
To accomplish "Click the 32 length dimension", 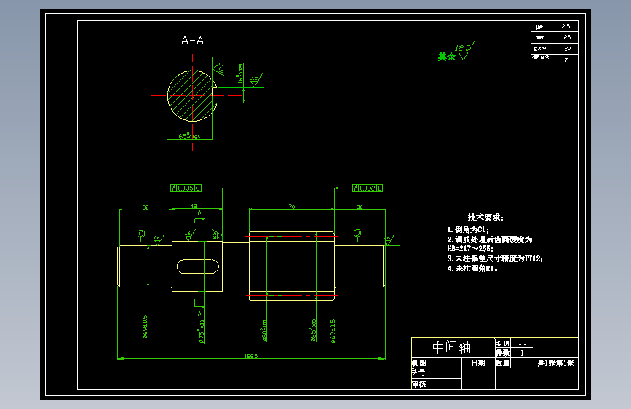I will pos(146,207).
